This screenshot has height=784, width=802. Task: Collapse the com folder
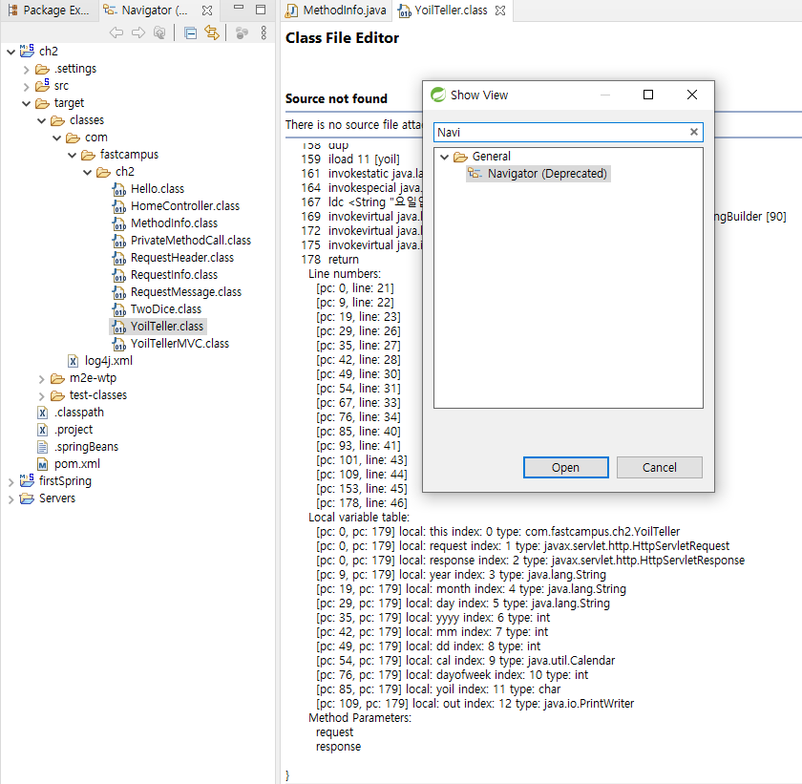coord(56,138)
